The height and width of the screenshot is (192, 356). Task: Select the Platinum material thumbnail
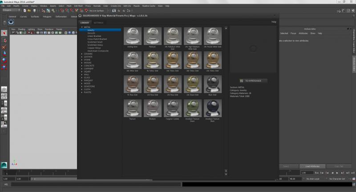point(153,36)
